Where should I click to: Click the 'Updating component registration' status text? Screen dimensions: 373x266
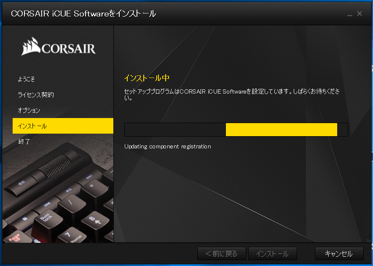pyautogui.click(x=168, y=147)
